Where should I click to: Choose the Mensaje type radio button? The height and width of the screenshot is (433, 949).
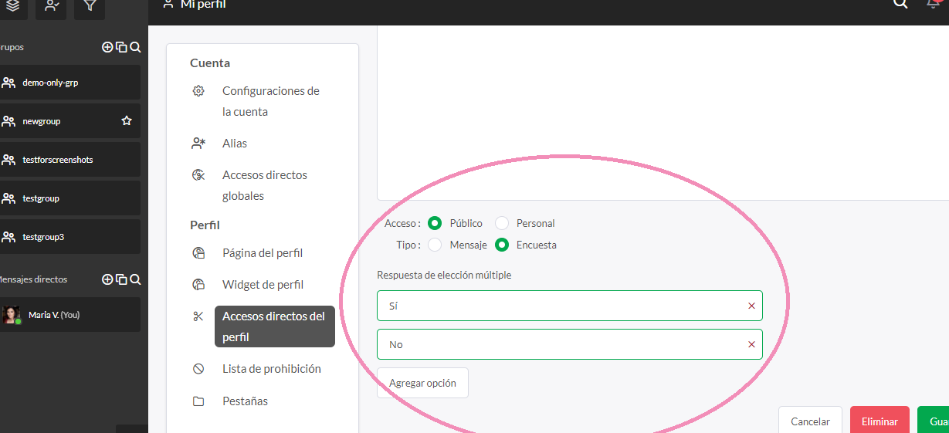(435, 245)
